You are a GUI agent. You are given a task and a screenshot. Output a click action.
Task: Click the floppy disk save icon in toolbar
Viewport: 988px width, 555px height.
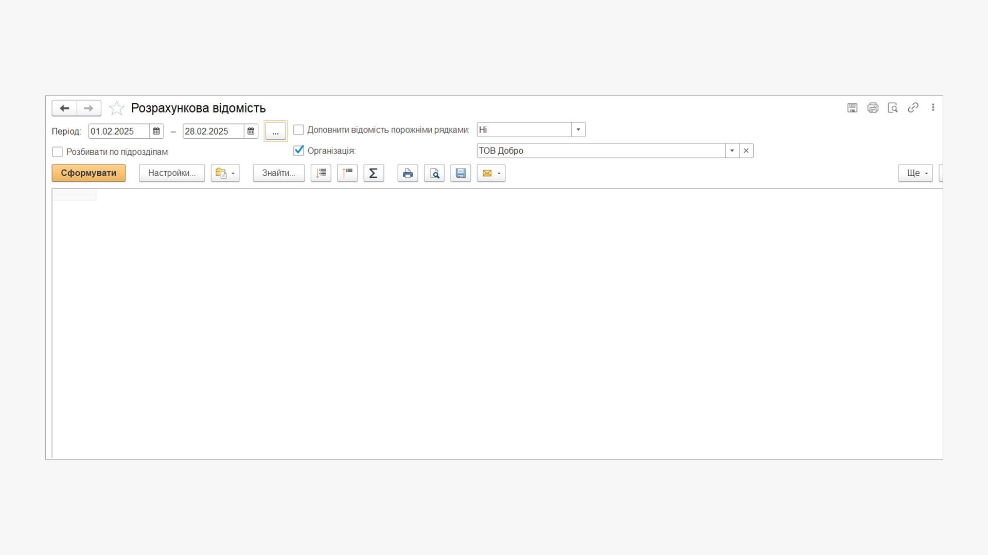tap(461, 173)
